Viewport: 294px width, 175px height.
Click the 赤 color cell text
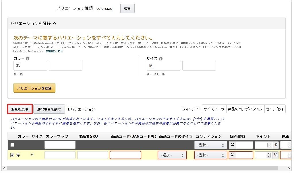pos(18,155)
